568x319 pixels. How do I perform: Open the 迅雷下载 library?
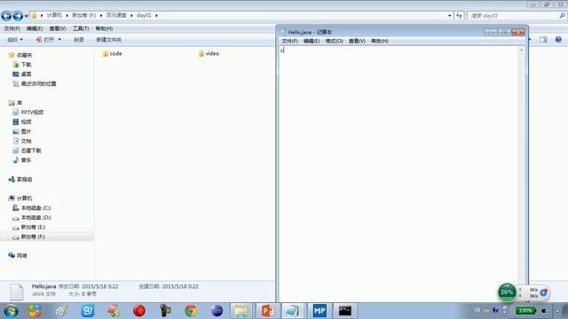pos(31,151)
